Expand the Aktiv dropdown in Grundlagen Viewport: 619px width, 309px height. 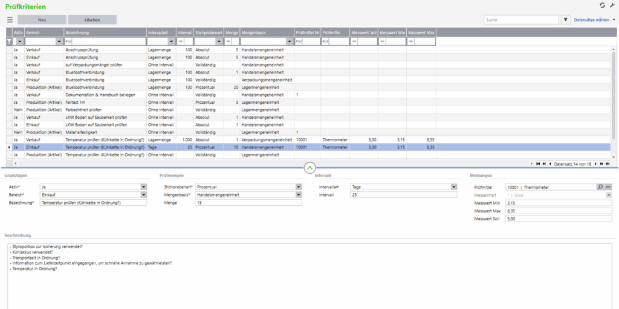pyautogui.click(x=144, y=187)
